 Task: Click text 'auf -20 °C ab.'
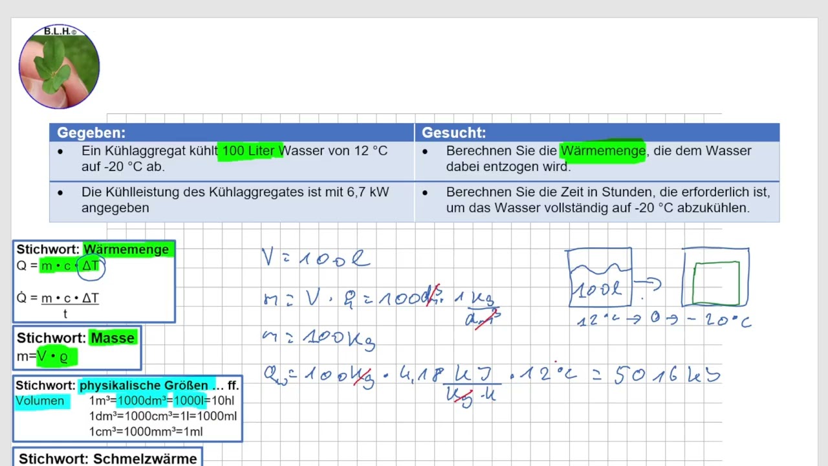123,166
